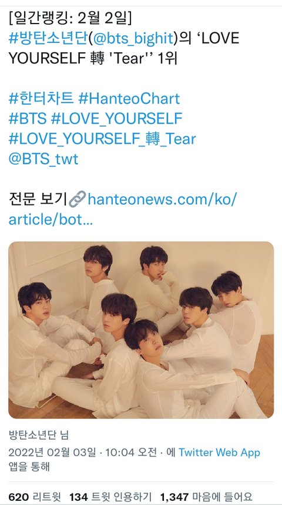Click the [일간랭킹: 2월 2일] heading text
The width and height of the screenshot is (282, 505).
pos(70,19)
